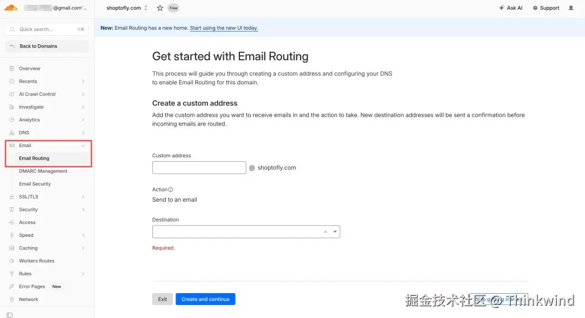Click the Free plan badge
Screen dimensions: 585x318
pyautogui.click(x=173, y=8)
